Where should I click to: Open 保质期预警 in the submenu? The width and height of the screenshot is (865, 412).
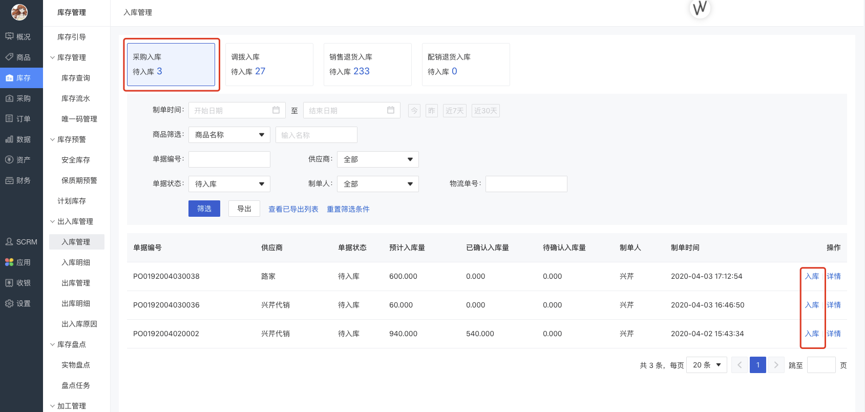click(x=79, y=180)
